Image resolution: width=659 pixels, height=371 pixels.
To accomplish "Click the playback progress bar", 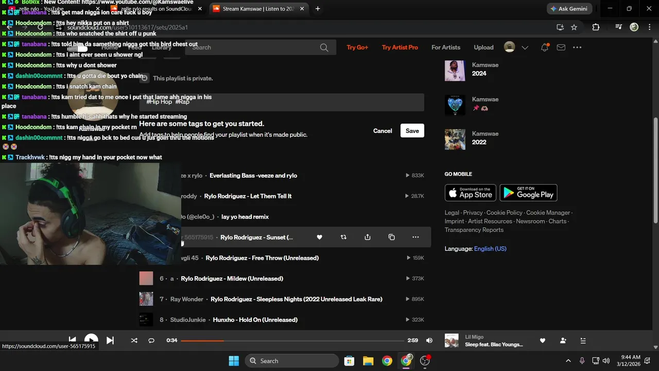I will (292, 341).
